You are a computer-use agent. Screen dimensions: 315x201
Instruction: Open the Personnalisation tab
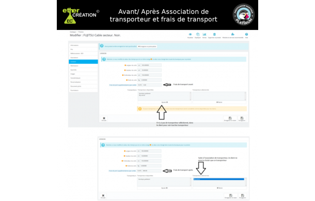pyautogui.click(x=83, y=82)
